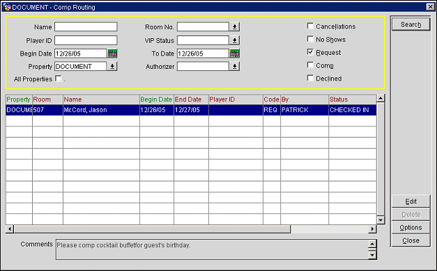Expand the VIP Status dropdown
The image size is (437, 271).
coord(234,40)
